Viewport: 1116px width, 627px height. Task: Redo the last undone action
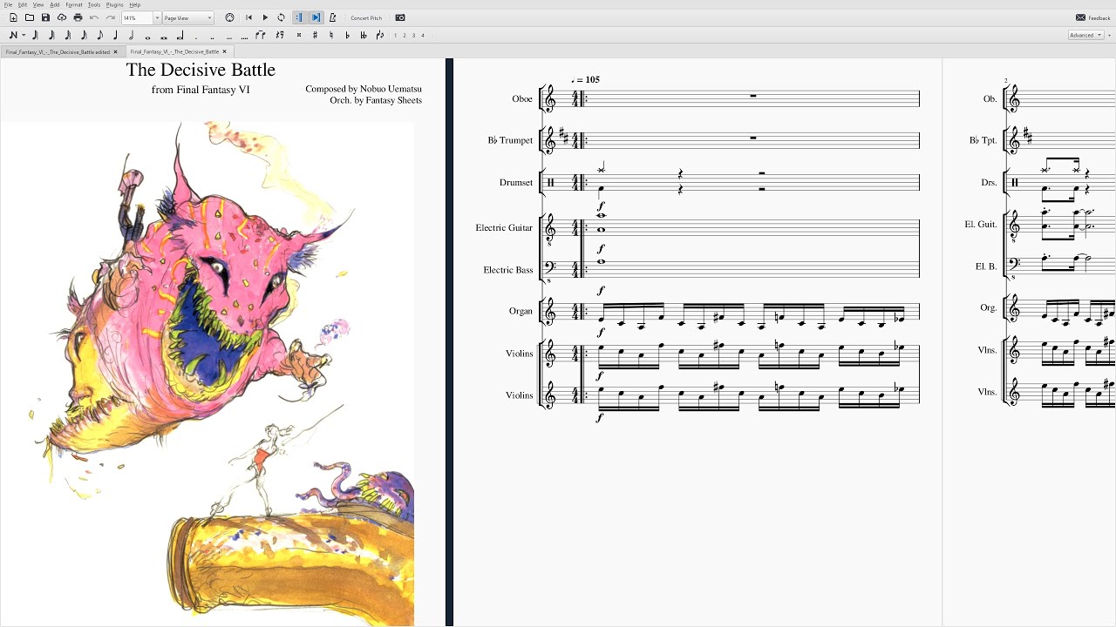point(110,17)
